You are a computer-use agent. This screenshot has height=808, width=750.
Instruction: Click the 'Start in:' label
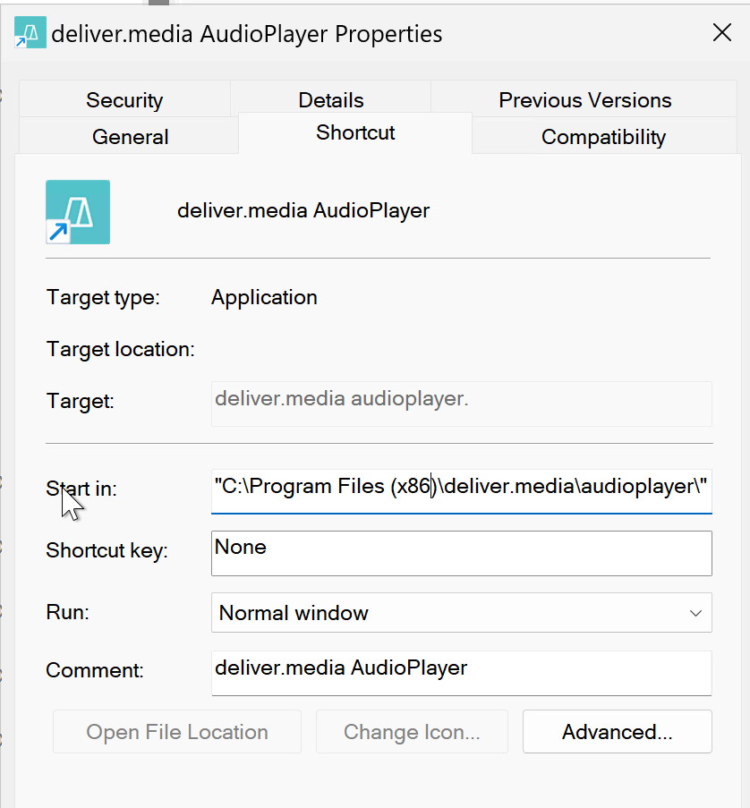click(x=81, y=489)
